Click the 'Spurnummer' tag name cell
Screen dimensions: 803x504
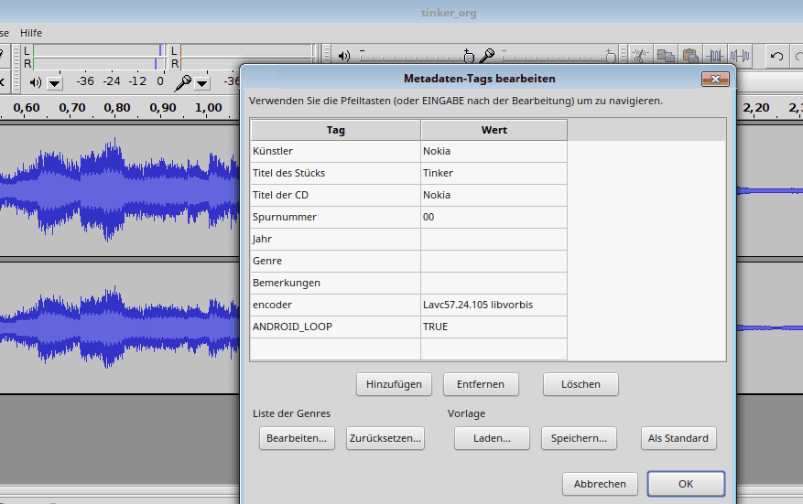(335, 218)
